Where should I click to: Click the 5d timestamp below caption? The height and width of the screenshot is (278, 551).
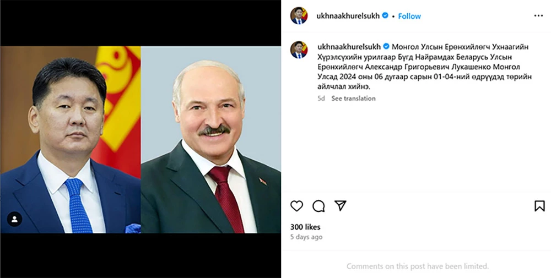(321, 99)
